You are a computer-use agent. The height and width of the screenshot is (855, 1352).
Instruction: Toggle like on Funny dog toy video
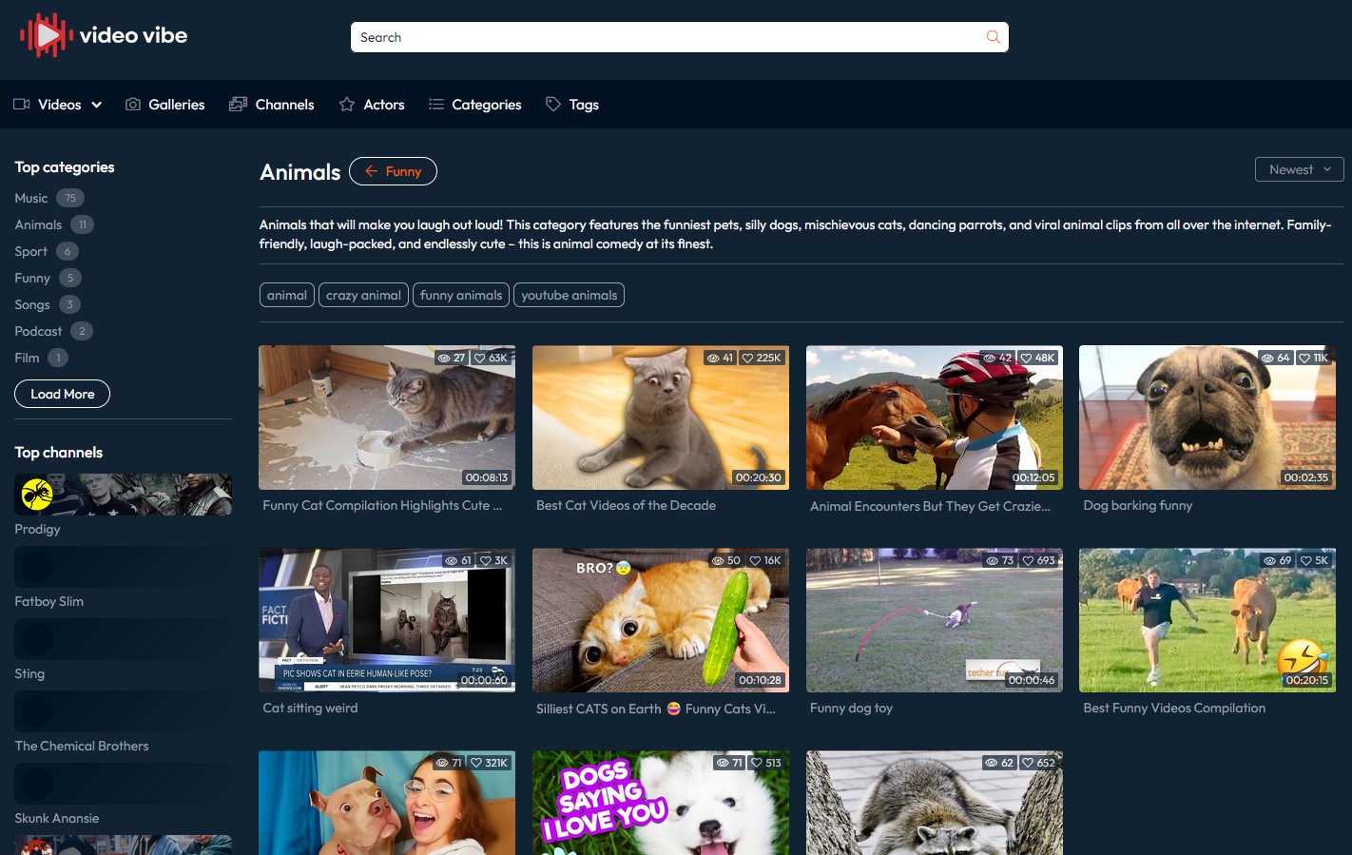coord(1028,561)
